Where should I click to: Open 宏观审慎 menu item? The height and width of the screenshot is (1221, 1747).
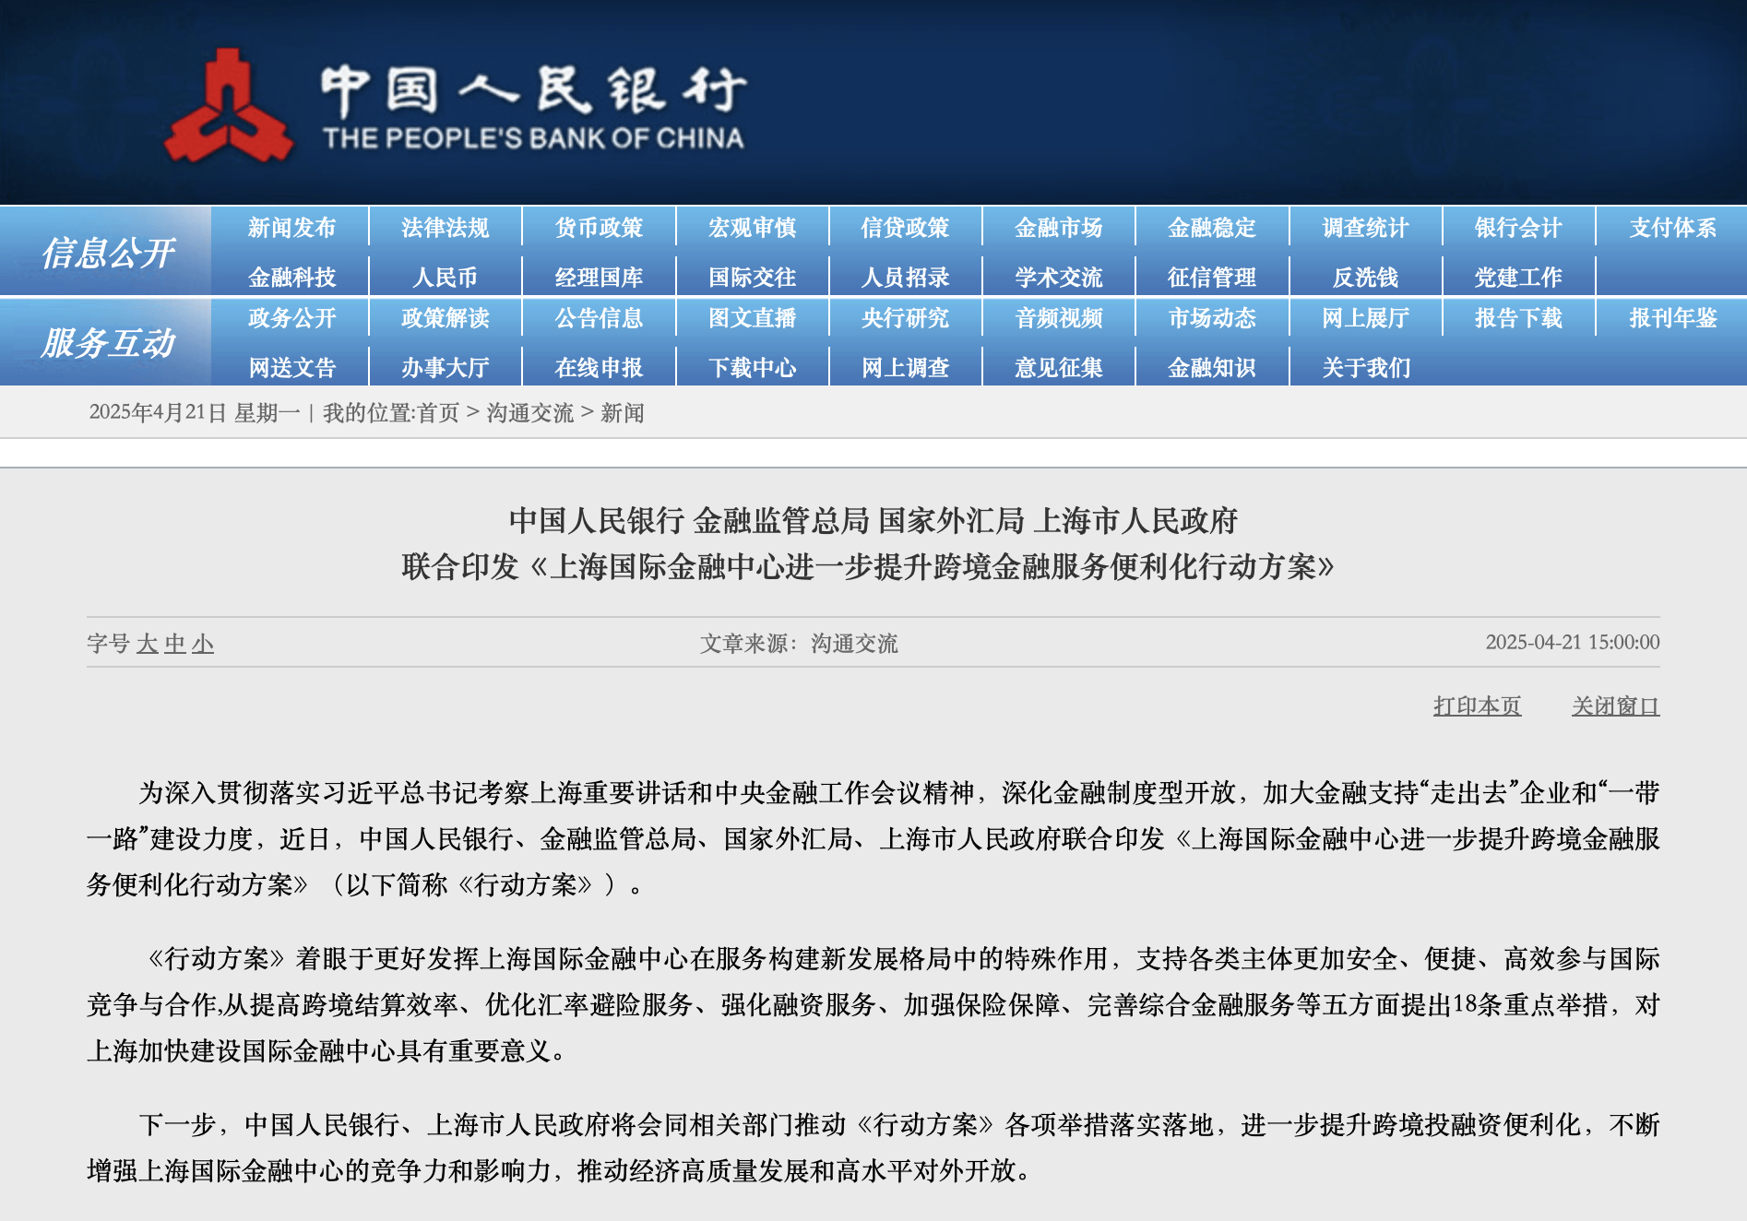coord(752,228)
